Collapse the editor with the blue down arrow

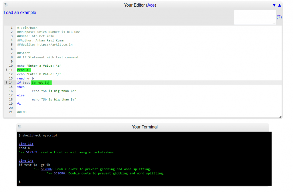(274, 5)
